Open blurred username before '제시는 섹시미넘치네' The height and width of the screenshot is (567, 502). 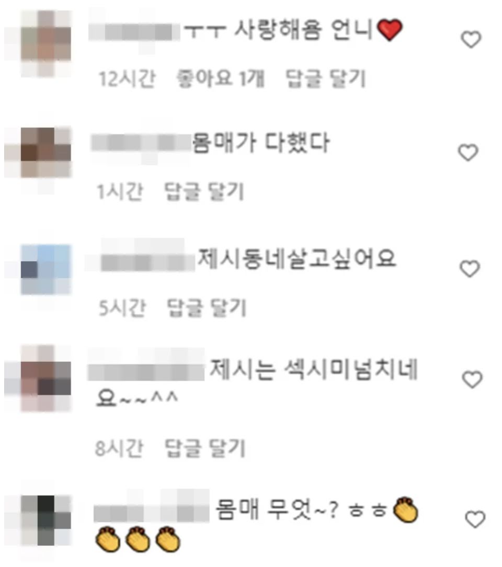pos(146,372)
